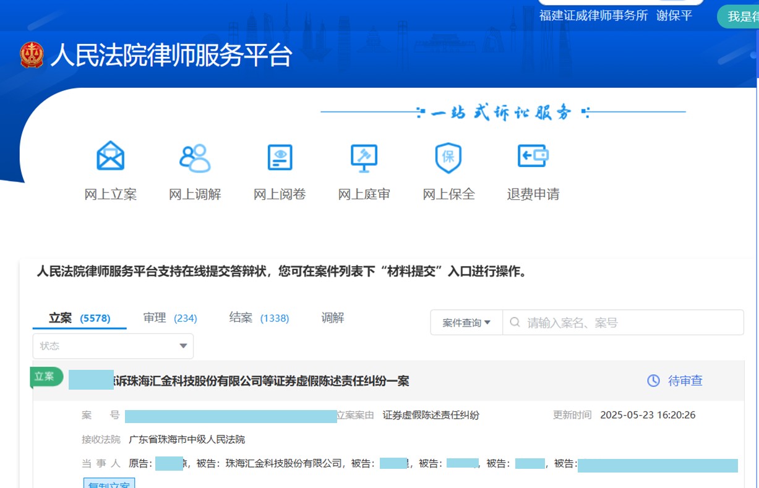
Task: Click the 证券虚假陈述责任纠纷 case cause value
Action: [x=431, y=415]
